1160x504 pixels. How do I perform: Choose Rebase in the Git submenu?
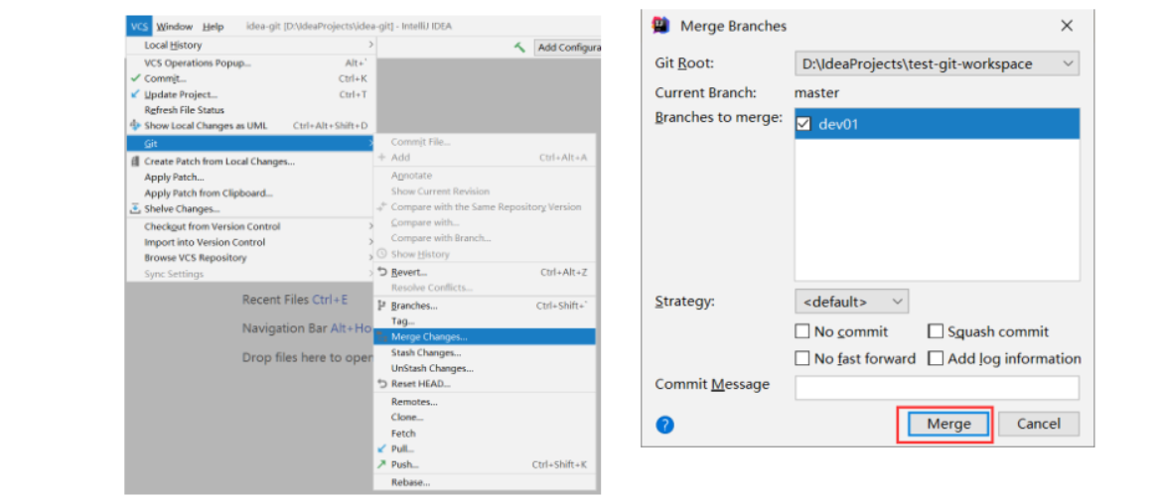(485, 482)
